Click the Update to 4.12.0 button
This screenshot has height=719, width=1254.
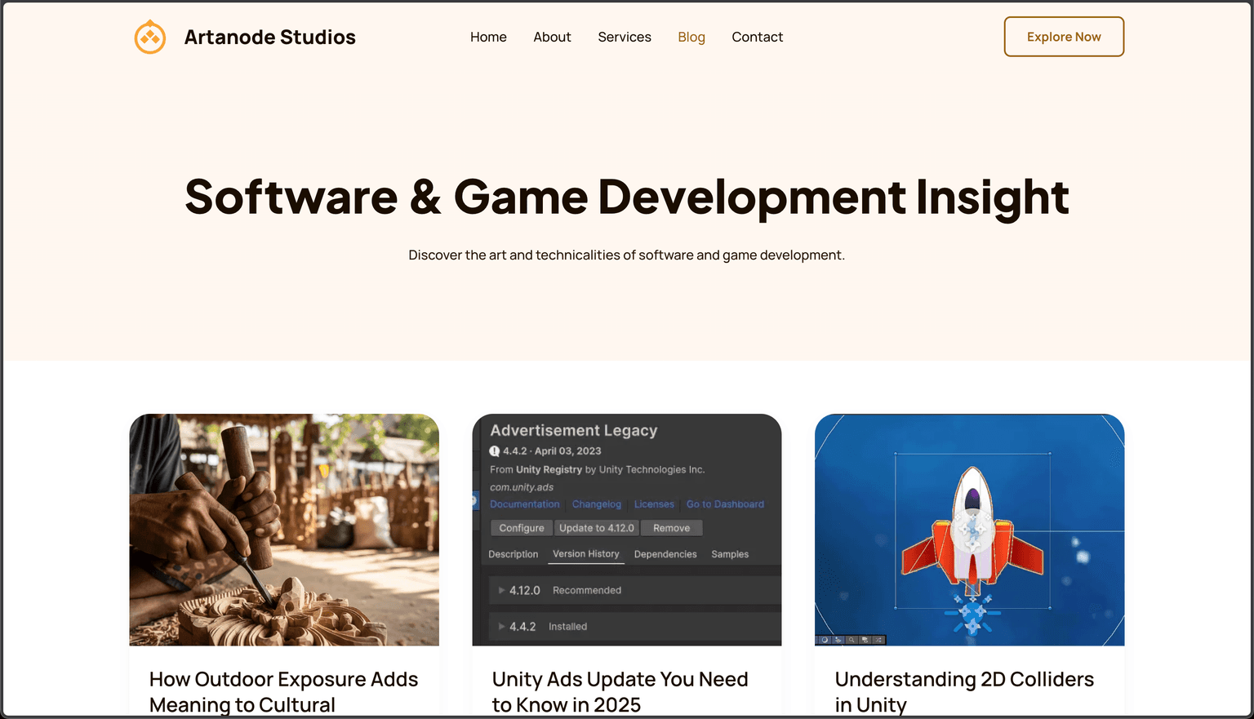click(597, 527)
